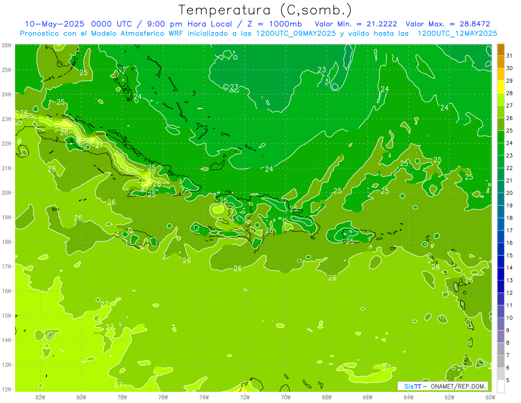Click the "15N" latitude label

click(x=6, y=315)
